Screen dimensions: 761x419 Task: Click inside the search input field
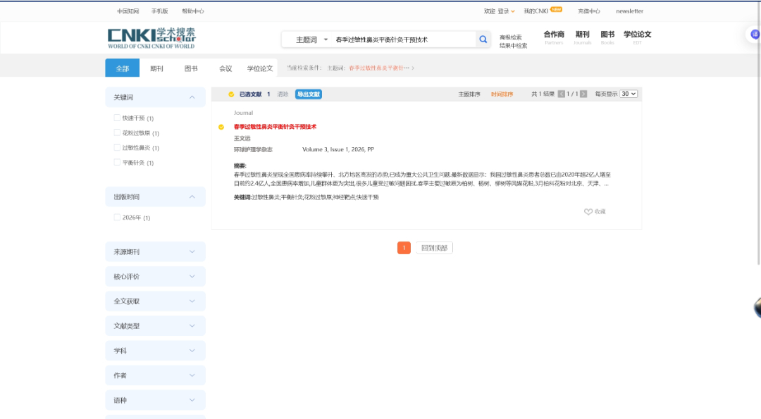pyautogui.click(x=395, y=39)
